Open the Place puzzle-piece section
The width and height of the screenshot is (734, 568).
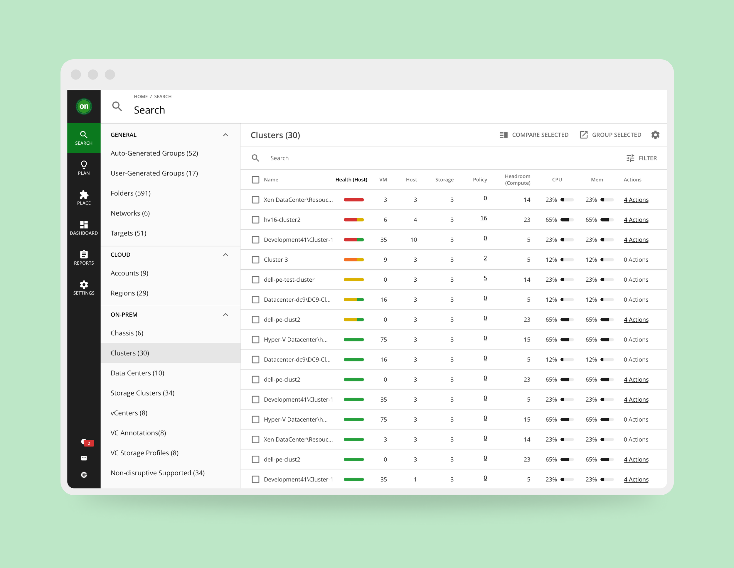pos(84,198)
